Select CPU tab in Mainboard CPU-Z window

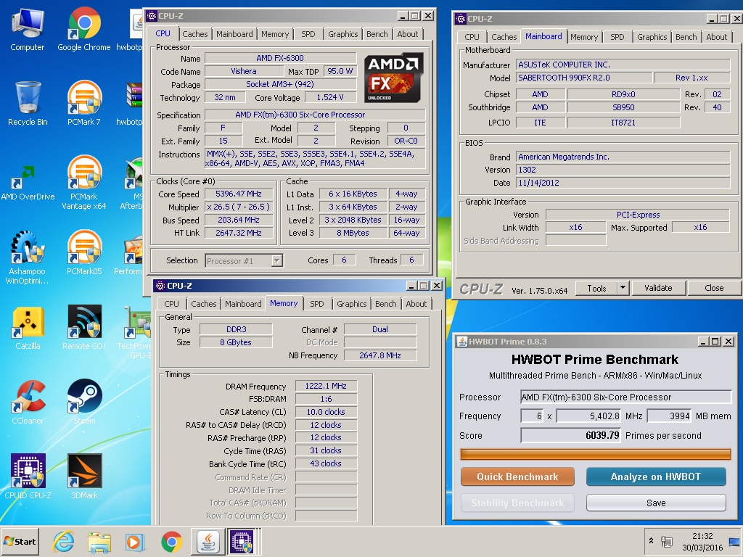(x=472, y=37)
